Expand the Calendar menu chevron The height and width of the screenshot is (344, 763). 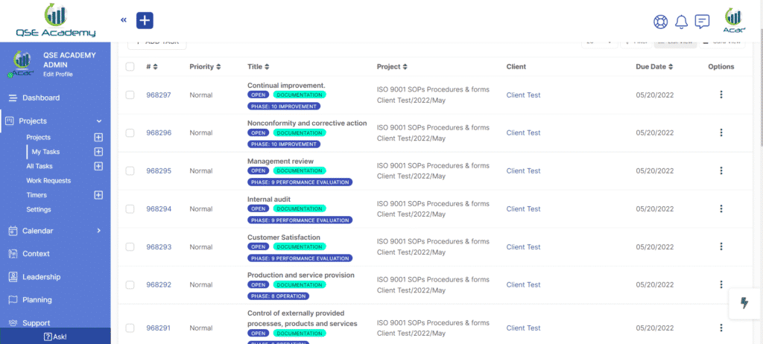point(99,231)
